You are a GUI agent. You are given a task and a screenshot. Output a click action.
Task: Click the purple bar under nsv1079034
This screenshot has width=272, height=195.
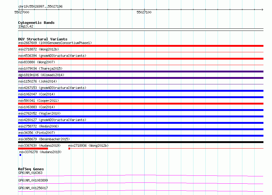(x=141, y=72)
